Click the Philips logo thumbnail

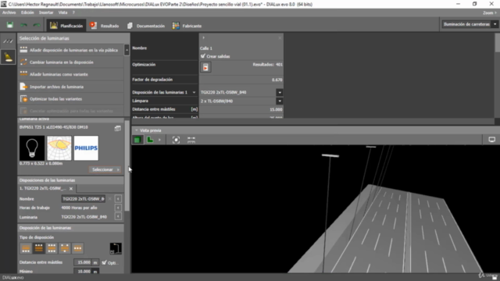pos(86,148)
